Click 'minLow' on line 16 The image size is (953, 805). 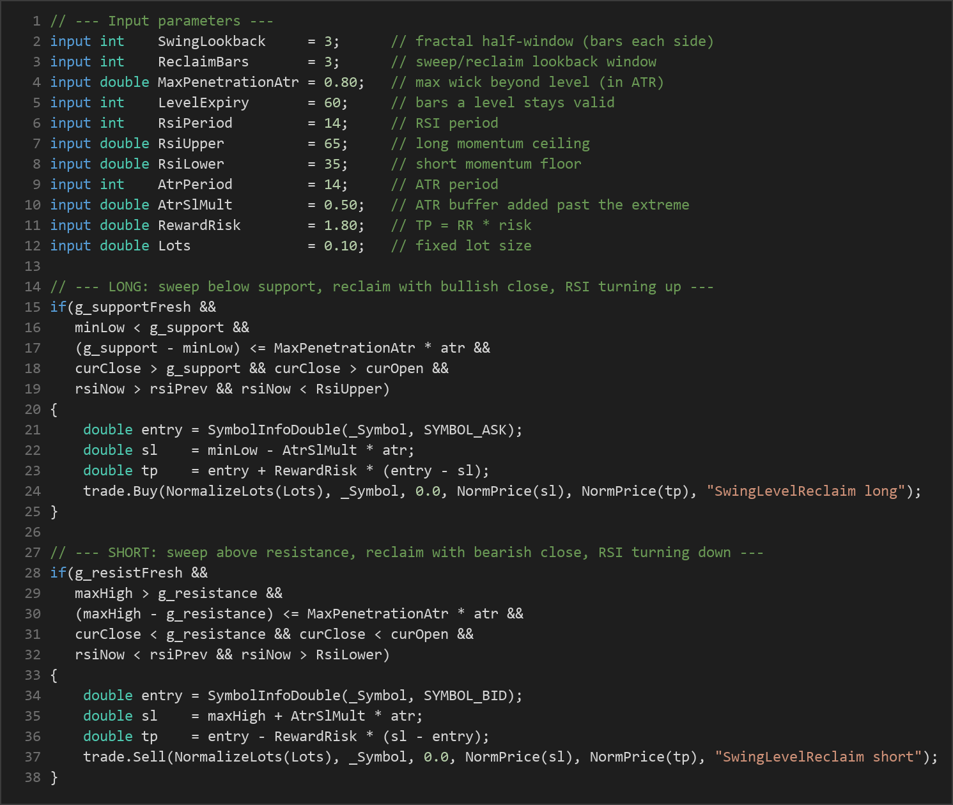[100, 328]
